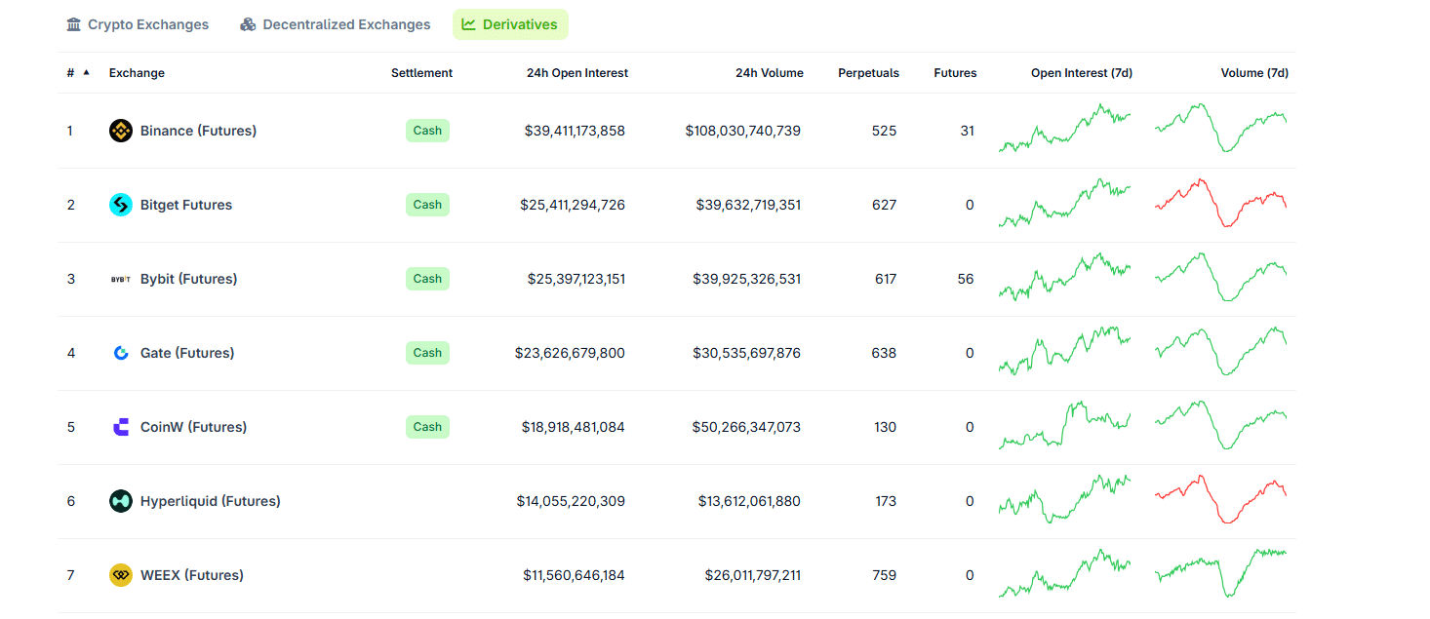This screenshot has width=1430, height=619.
Task: Click Hyperliquid red volume 7d sparkline
Action: pyautogui.click(x=1221, y=499)
